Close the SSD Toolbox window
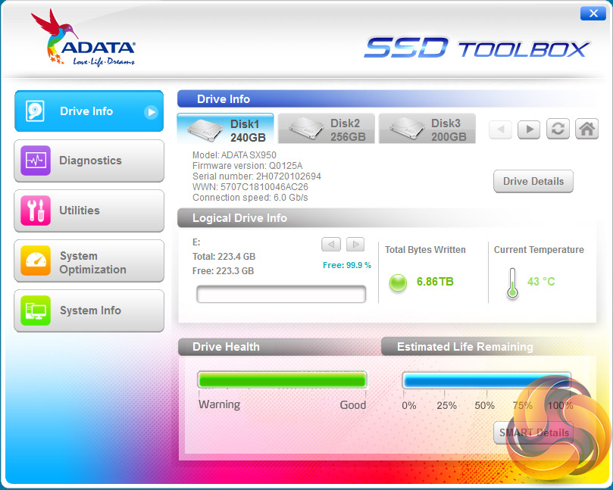 tap(593, 14)
